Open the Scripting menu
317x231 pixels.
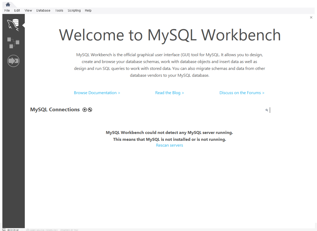point(74,11)
